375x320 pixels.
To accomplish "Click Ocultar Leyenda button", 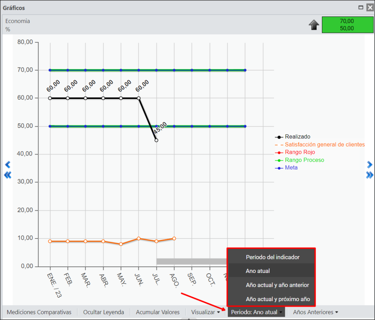I will point(104,312).
